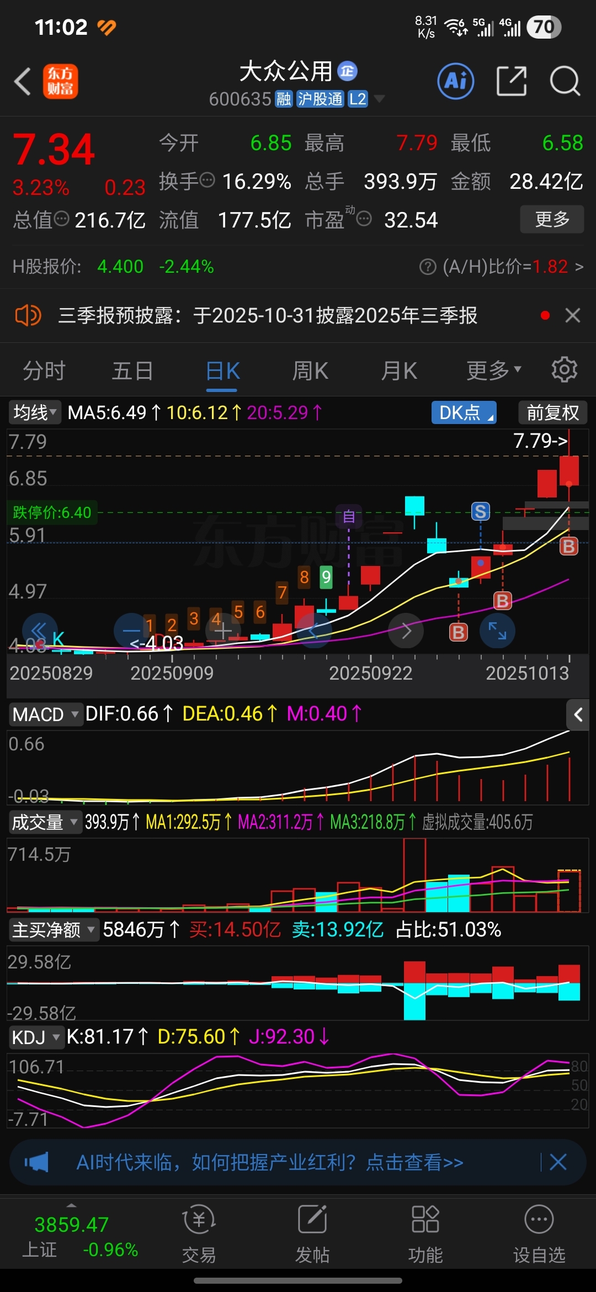Tap 设自选 add-to-watchlist icon

point(539,1235)
